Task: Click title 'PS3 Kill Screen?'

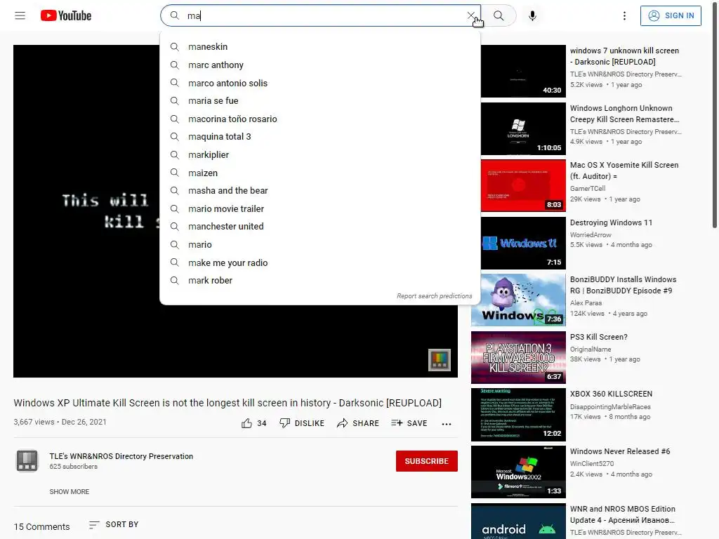Action: [x=598, y=337]
